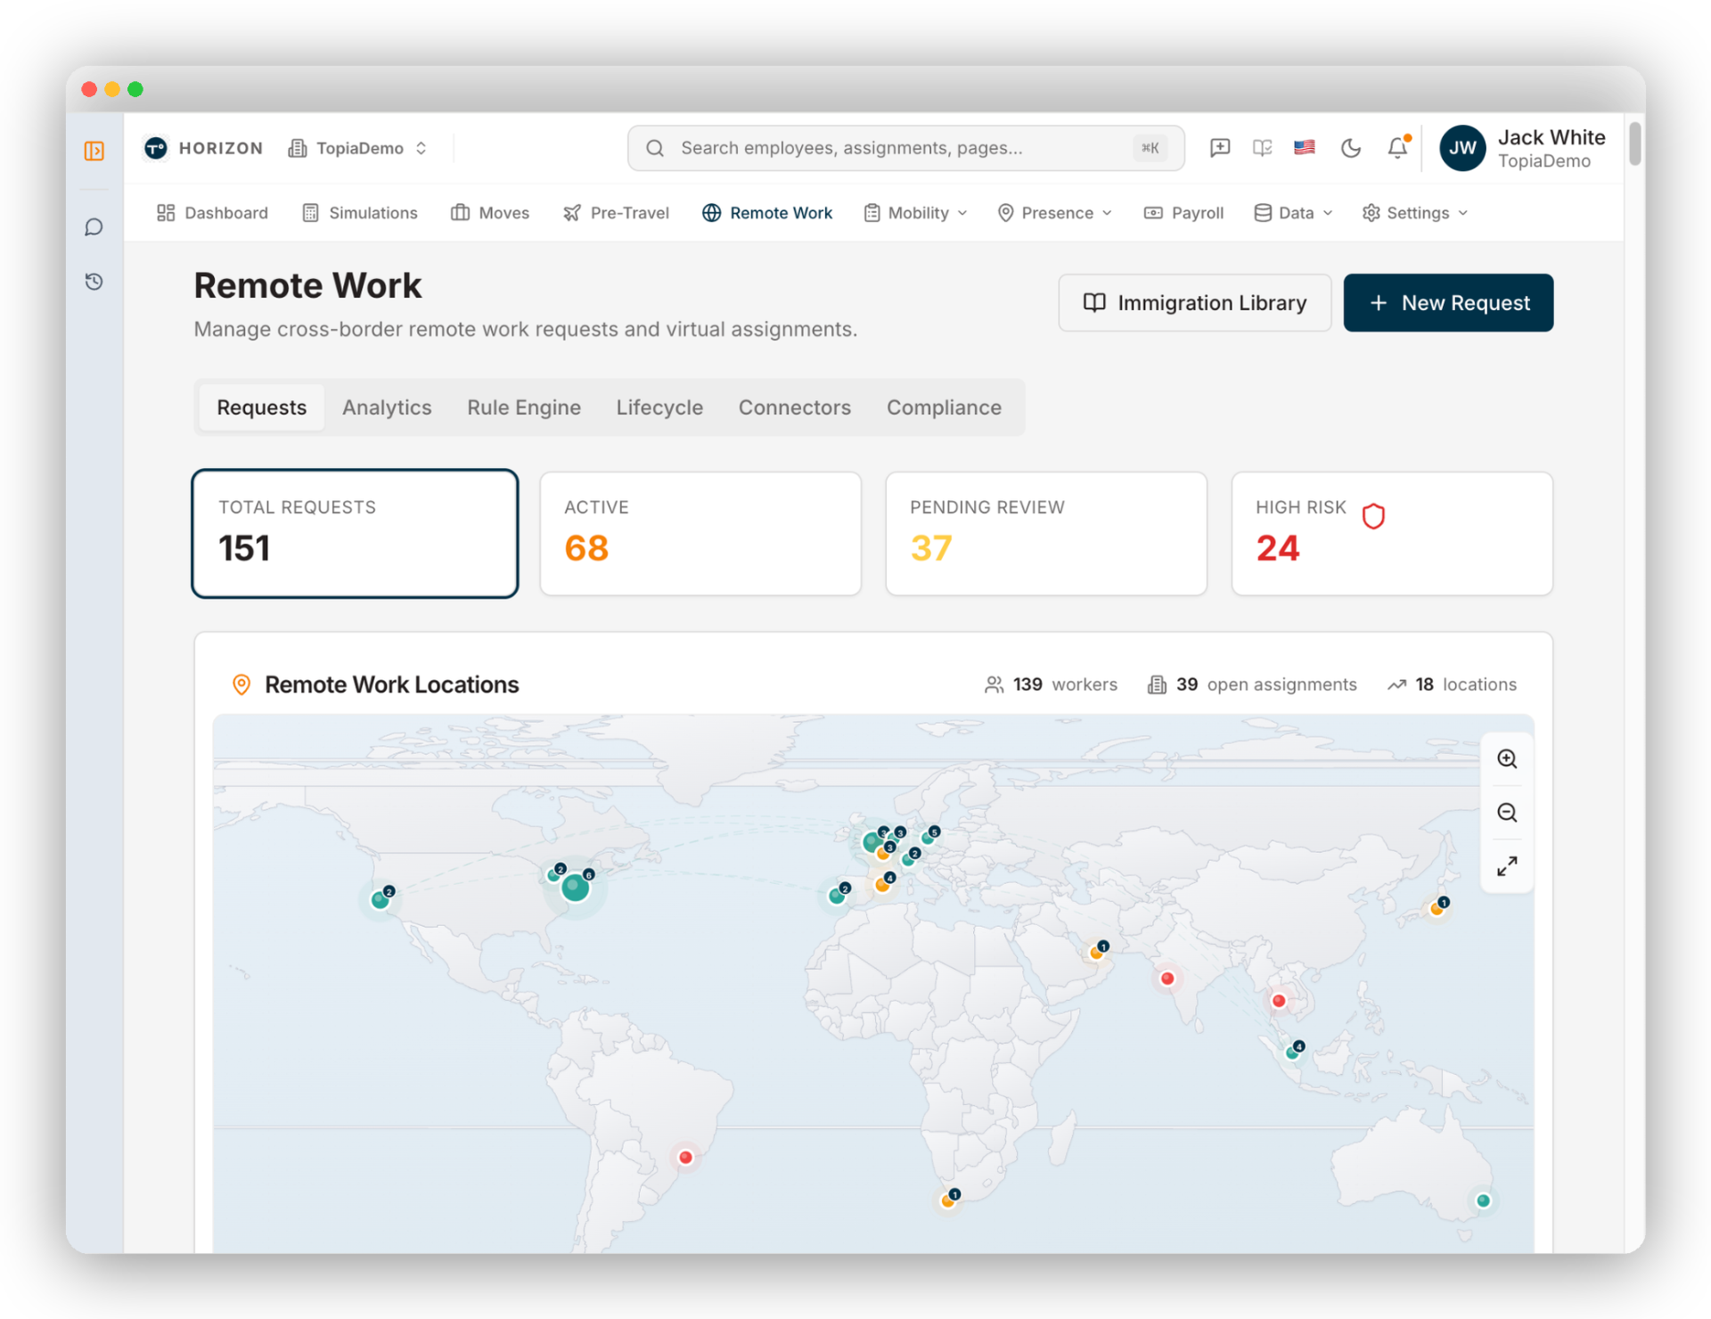Open the book guide icon in header

(1262, 148)
